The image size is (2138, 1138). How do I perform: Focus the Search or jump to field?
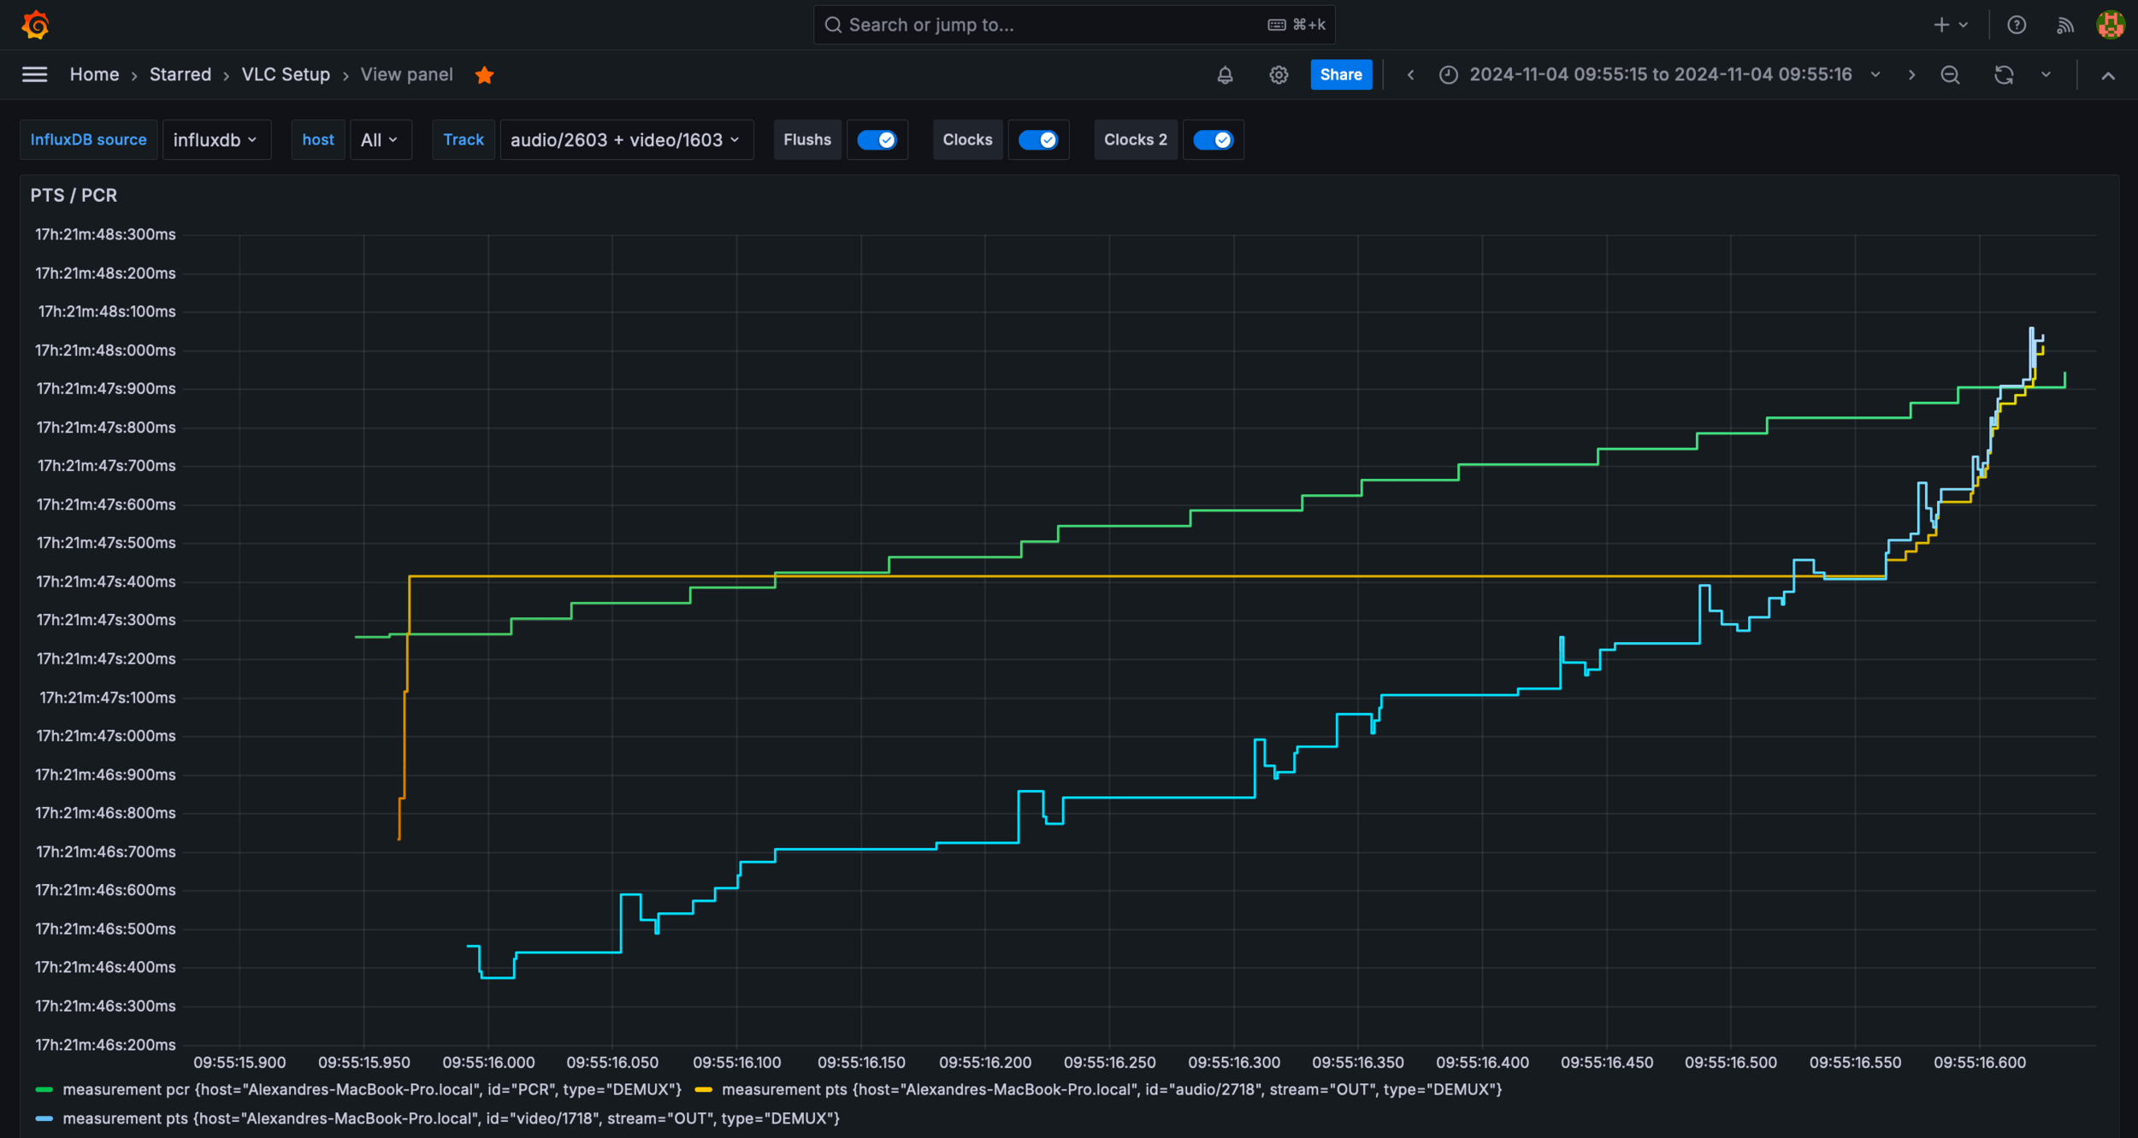[x=1073, y=25]
